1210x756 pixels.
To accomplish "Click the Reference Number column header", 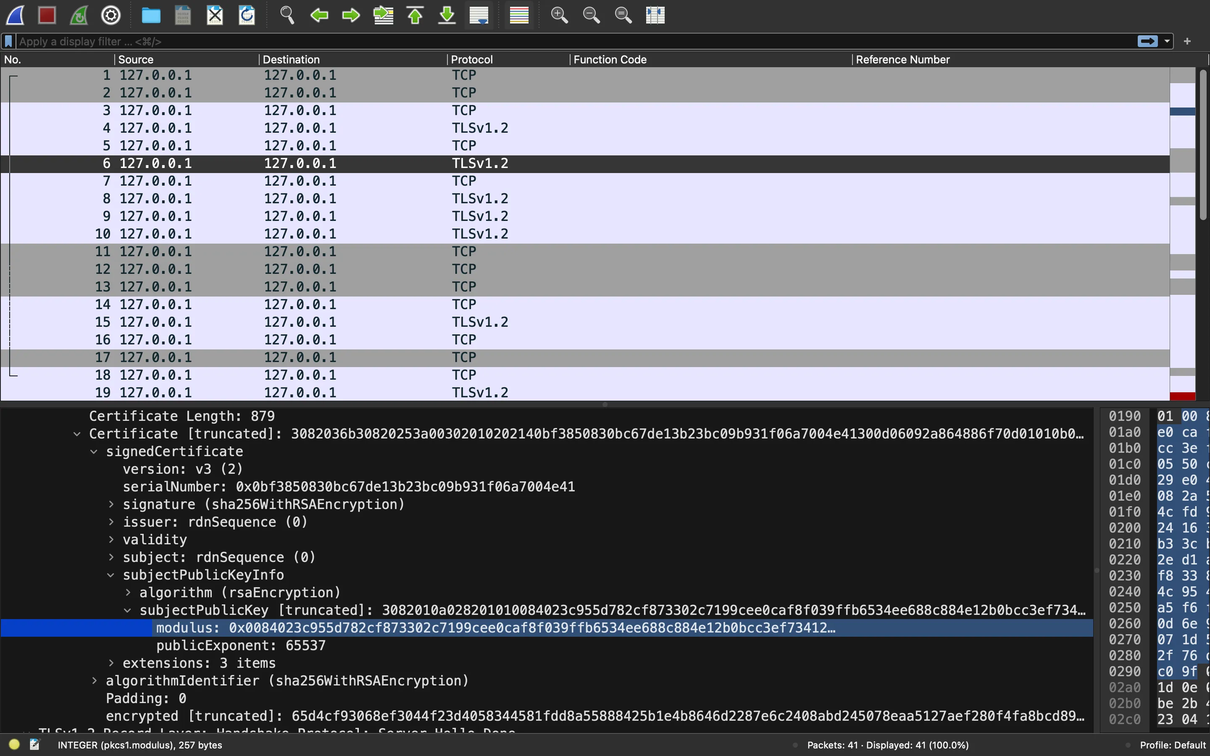I will pyautogui.click(x=1030, y=60).
